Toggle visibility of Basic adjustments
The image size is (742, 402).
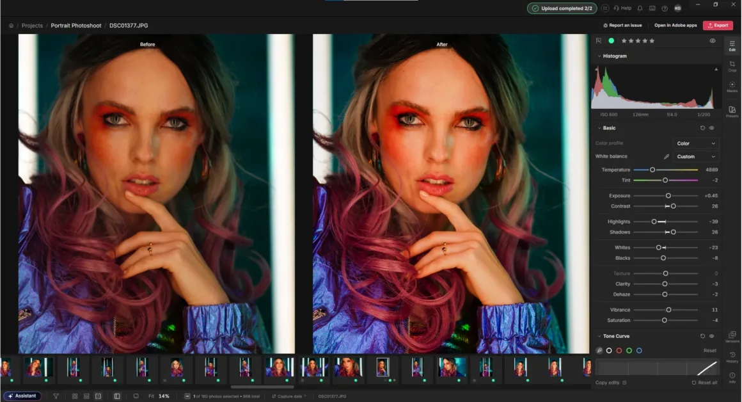[x=712, y=128]
